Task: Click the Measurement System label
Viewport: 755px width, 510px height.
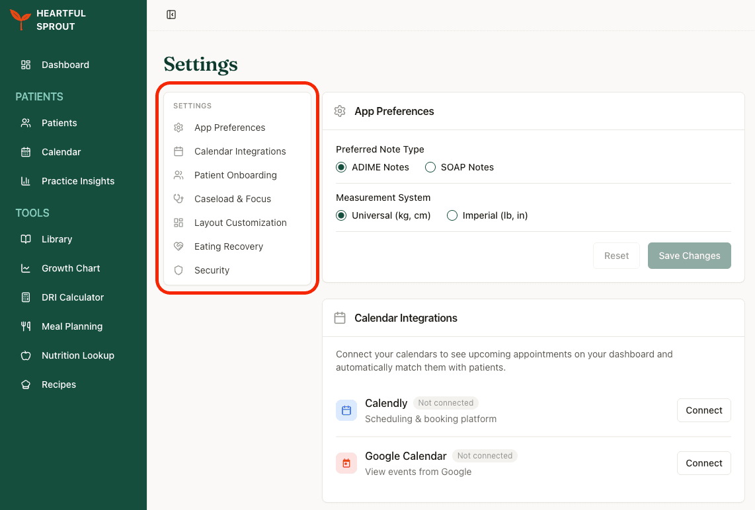Action: tap(383, 198)
